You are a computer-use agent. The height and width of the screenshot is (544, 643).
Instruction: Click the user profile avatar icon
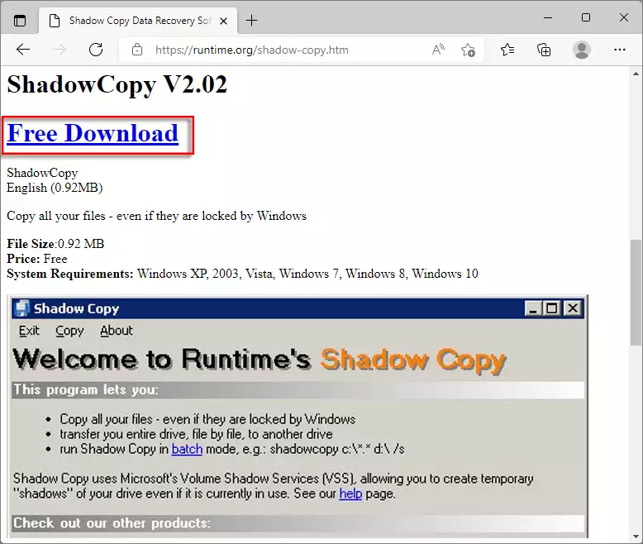[582, 50]
